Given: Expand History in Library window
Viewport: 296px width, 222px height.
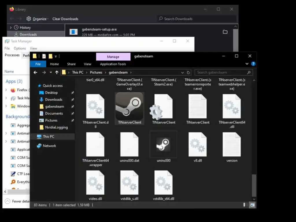Looking at the screenshot, I should (11, 27).
